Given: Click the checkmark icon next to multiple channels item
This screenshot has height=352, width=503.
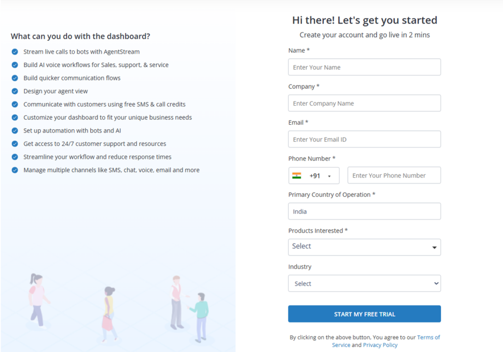Looking at the screenshot, I should pyautogui.click(x=15, y=170).
